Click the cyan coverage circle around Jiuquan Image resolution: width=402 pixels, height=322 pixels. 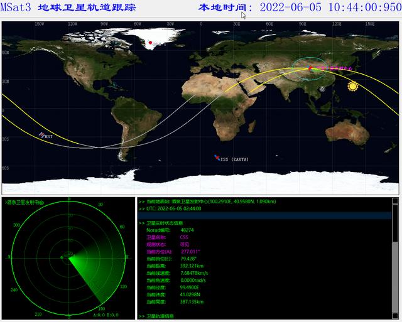click(x=310, y=69)
